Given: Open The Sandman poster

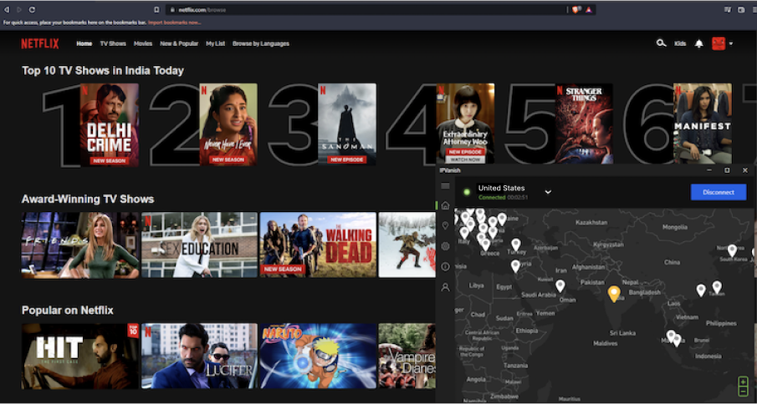Looking at the screenshot, I should point(347,124).
